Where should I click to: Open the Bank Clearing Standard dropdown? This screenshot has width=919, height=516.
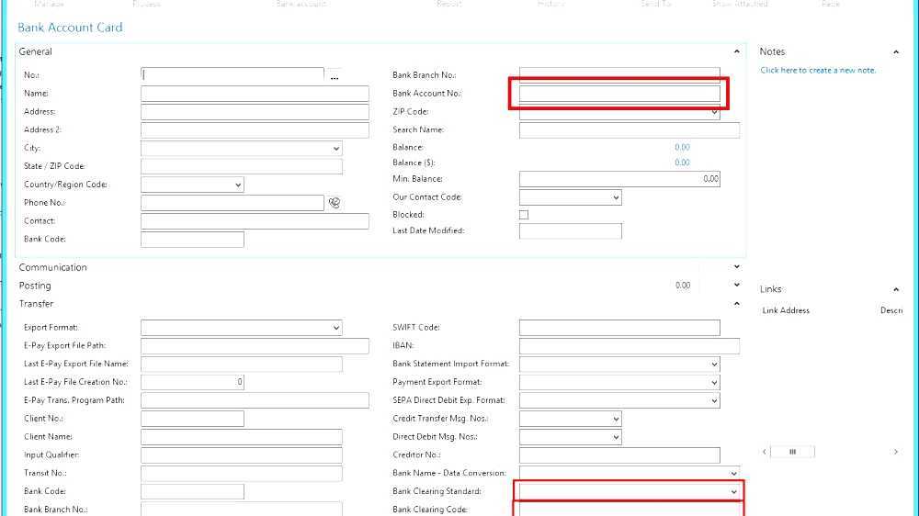point(733,491)
